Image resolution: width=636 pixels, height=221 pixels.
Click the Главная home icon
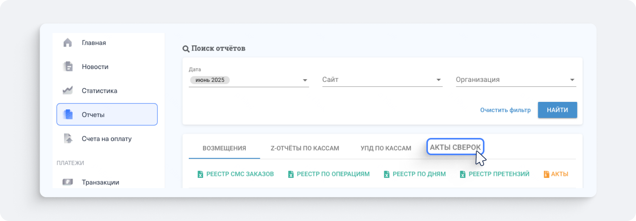click(x=68, y=43)
